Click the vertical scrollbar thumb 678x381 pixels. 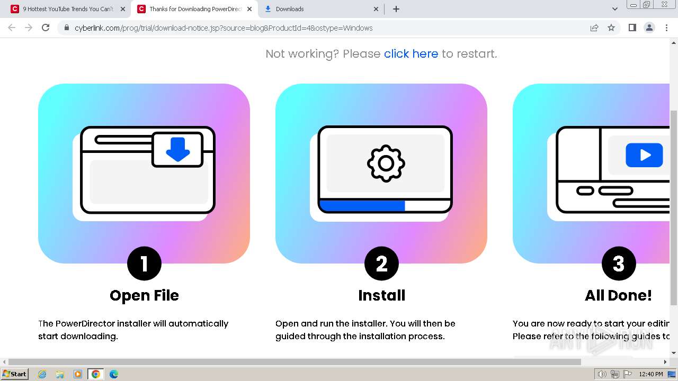(x=674, y=207)
